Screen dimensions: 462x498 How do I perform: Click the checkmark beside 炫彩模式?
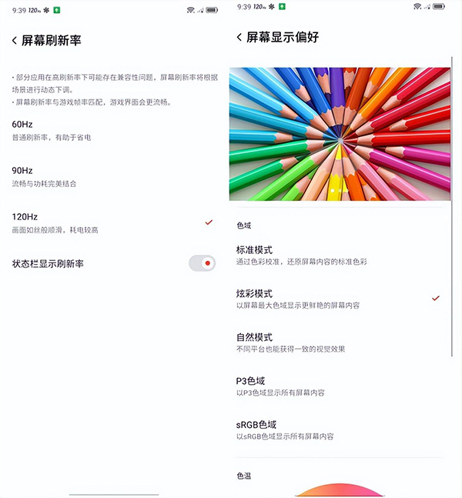click(x=436, y=298)
